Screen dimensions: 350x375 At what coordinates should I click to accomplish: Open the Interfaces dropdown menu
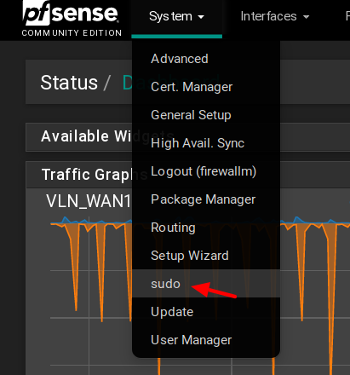[x=275, y=16]
